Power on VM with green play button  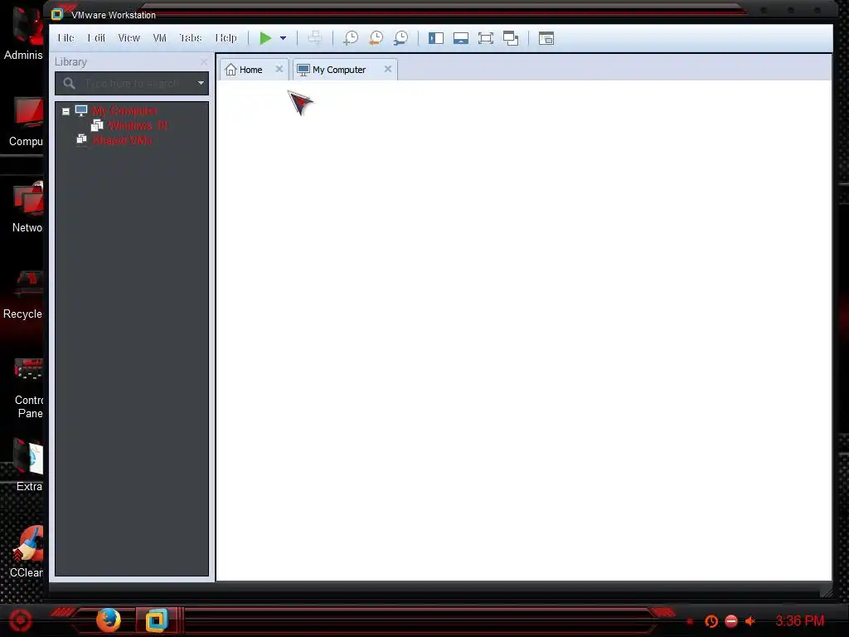pyautogui.click(x=265, y=38)
